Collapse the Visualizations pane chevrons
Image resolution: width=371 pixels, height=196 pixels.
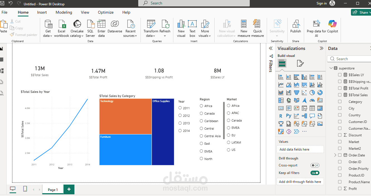[x=321, y=48]
